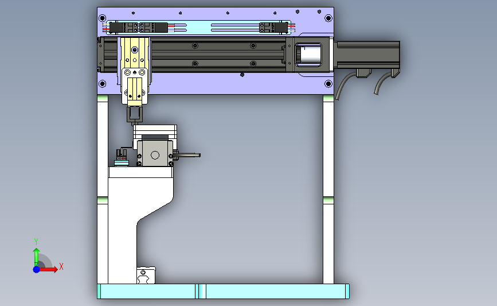Viewport: 497px width, 306px height.
Task: Select the gray stepper motor body
Action: click(155, 153)
